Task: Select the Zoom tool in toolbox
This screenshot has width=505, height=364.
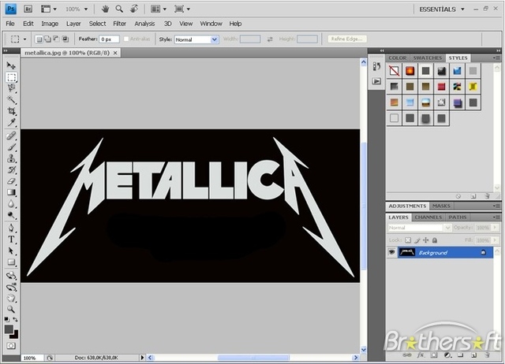Action: (11, 310)
